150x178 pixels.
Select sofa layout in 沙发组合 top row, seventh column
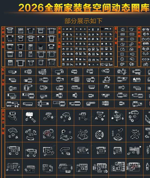click(117, 116)
